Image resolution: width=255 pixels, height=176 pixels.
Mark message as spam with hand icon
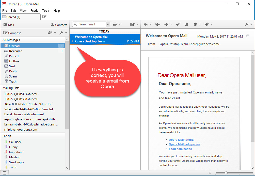[186, 24]
